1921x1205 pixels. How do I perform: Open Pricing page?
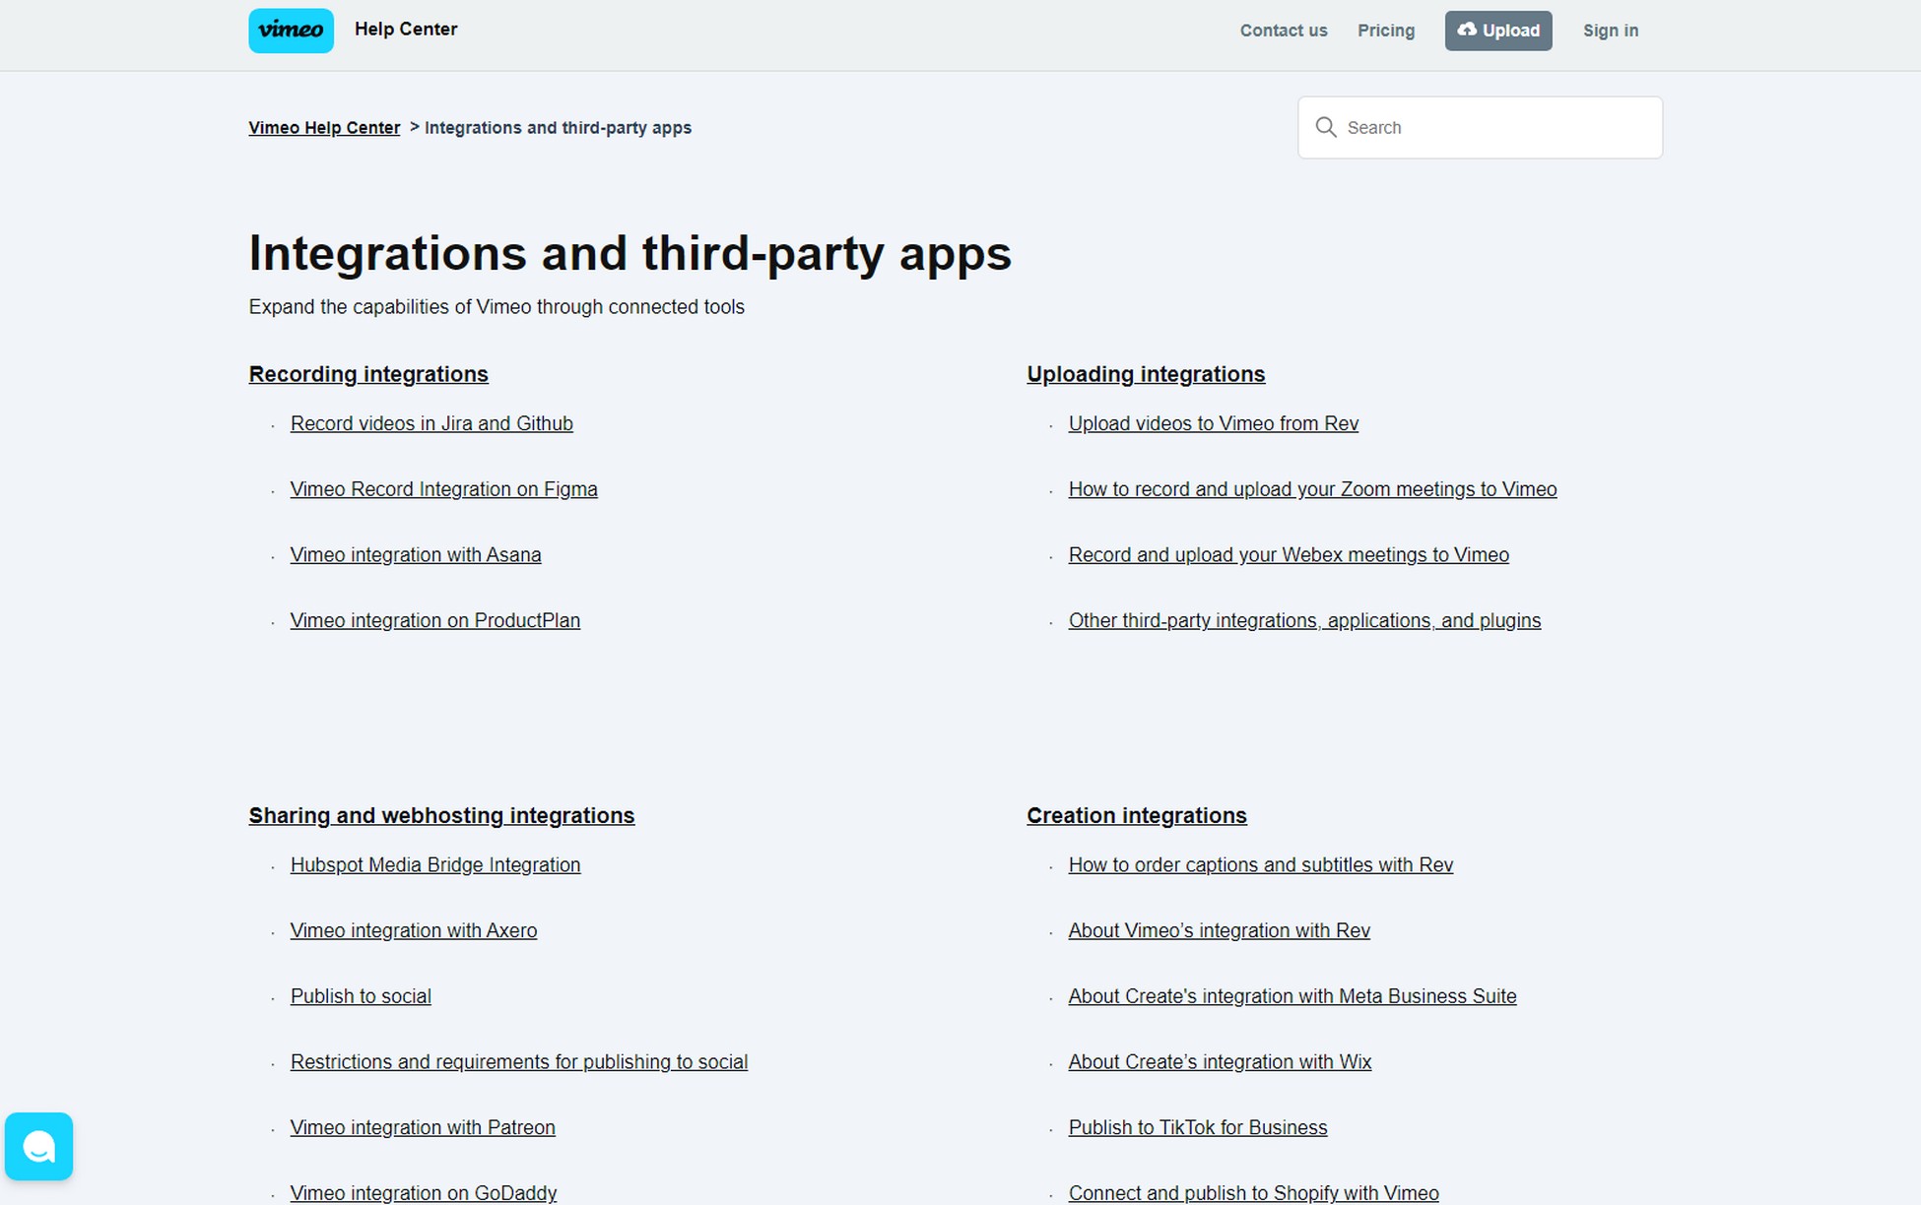tap(1386, 31)
